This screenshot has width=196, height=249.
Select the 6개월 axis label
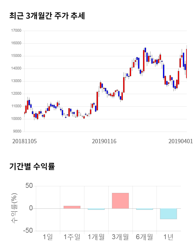[145, 237]
